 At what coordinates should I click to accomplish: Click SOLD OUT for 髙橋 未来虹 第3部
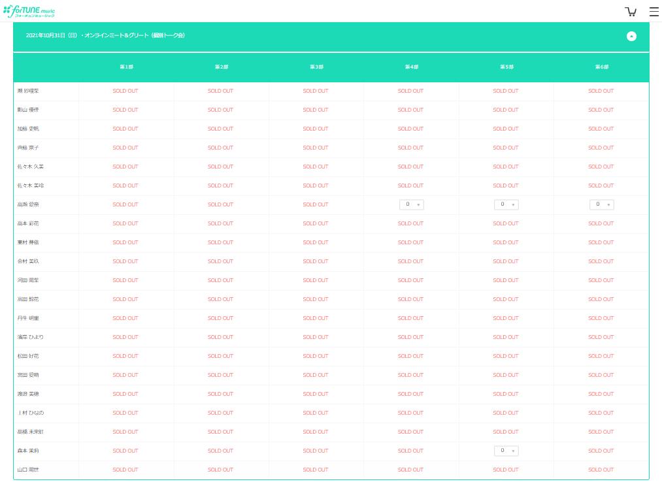coord(316,432)
